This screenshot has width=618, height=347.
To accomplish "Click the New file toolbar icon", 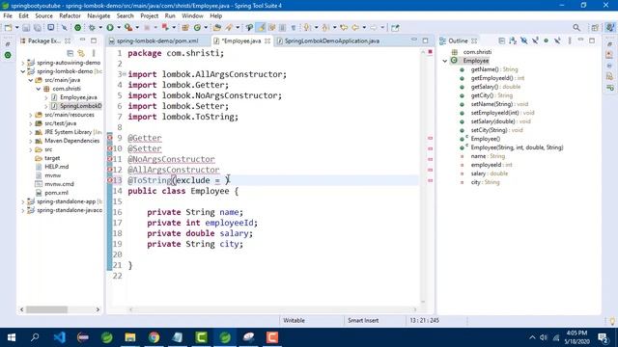I will 8,28.
